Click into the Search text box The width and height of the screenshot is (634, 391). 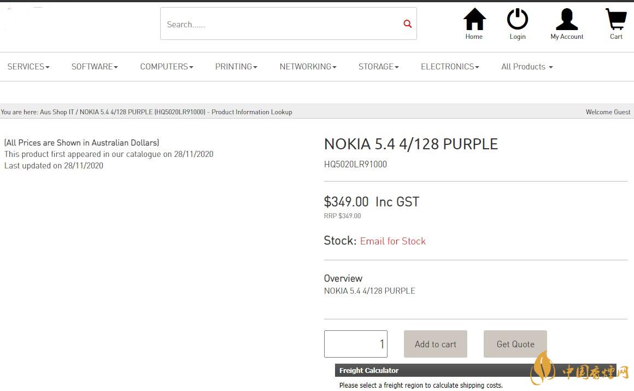279,24
